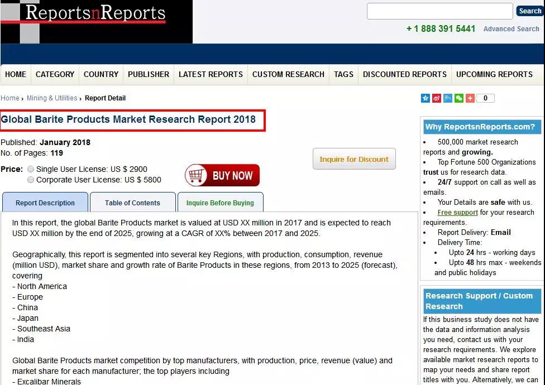Select the Corporate User License option

tap(31, 180)
